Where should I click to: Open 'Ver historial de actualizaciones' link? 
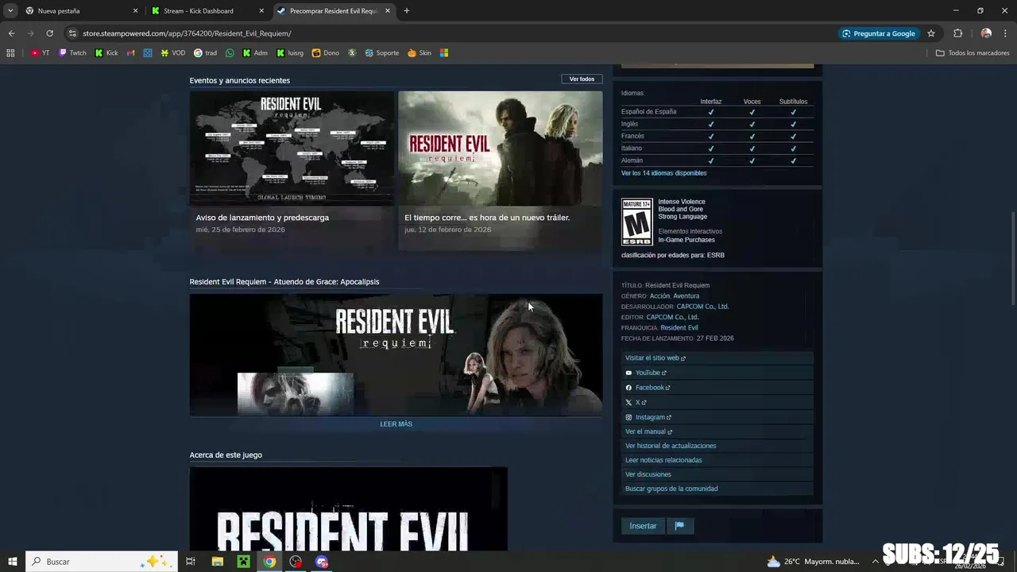pos(671,446)
